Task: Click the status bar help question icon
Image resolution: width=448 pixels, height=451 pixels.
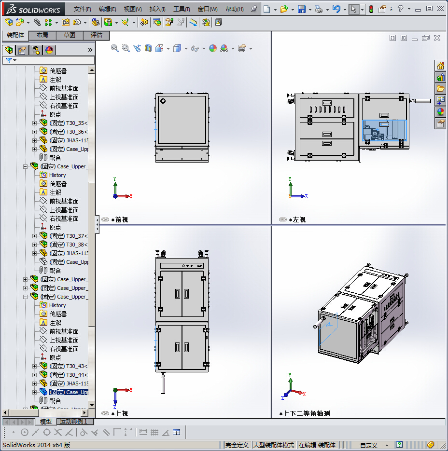Action: [x=399, y=445]
